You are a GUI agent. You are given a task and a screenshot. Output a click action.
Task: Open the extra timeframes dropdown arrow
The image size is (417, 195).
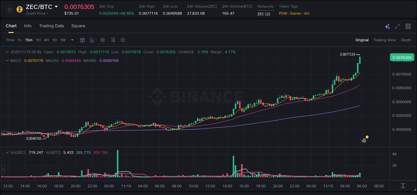[x=72, y=40]
